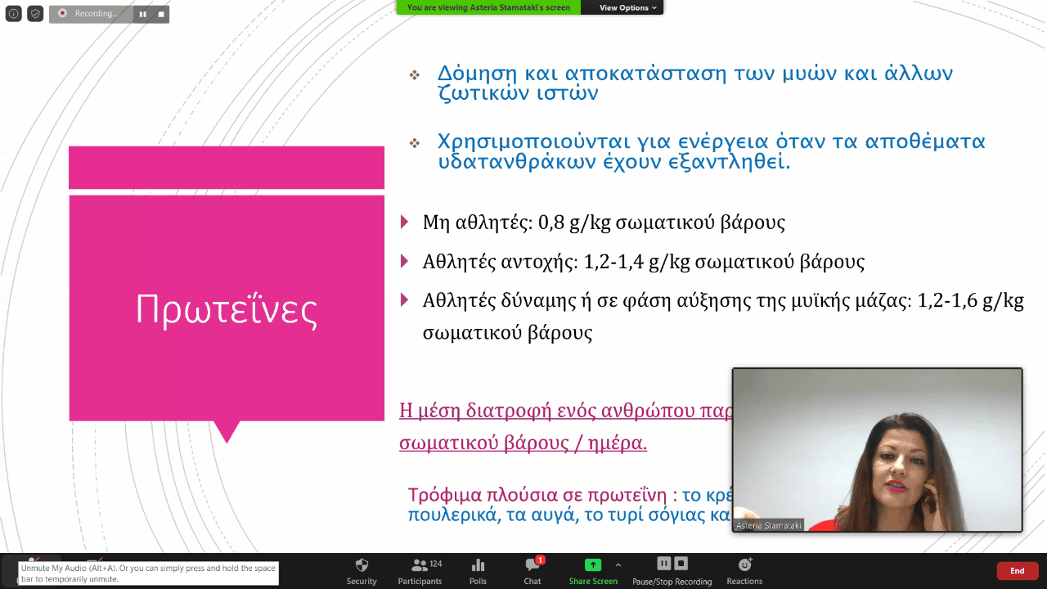Open the Participants panel
The height and width of the screenshot is (589, 1047).
click(420, 572)
